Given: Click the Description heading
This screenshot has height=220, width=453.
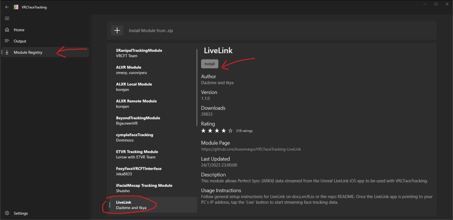Looking at the screenshot, I should click(x=213, y=175).
